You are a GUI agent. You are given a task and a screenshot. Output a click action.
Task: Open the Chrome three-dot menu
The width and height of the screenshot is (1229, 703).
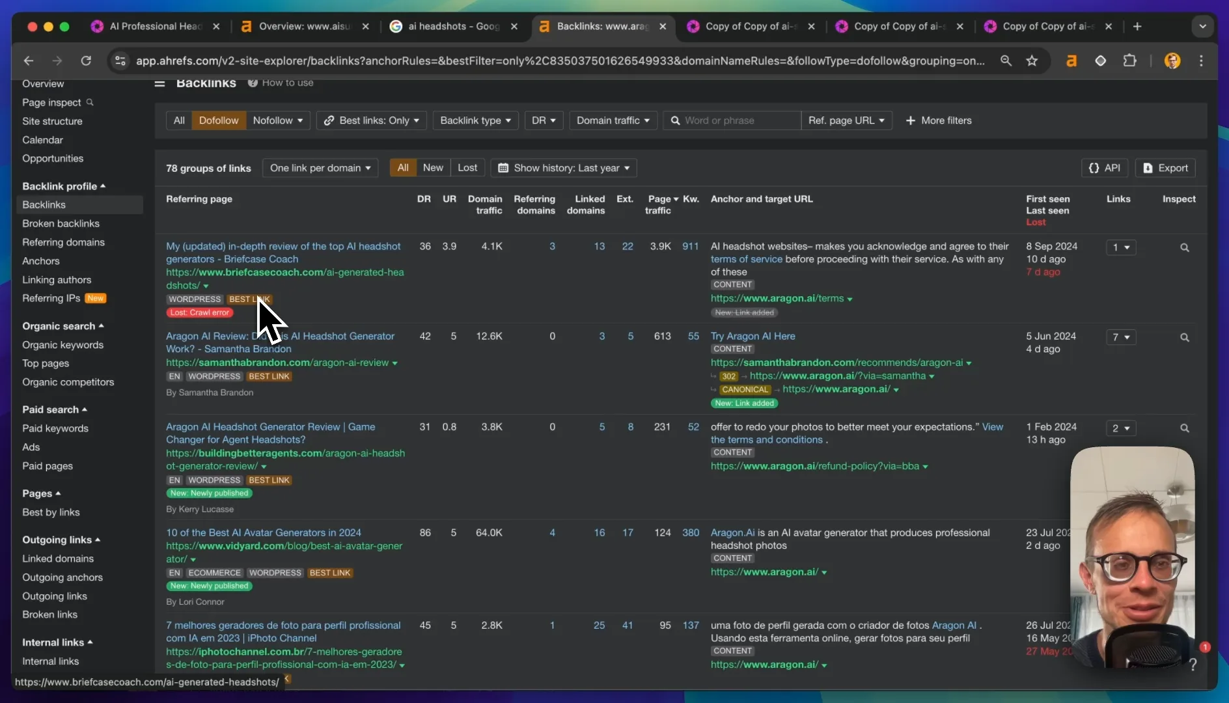click(1202, 61)
